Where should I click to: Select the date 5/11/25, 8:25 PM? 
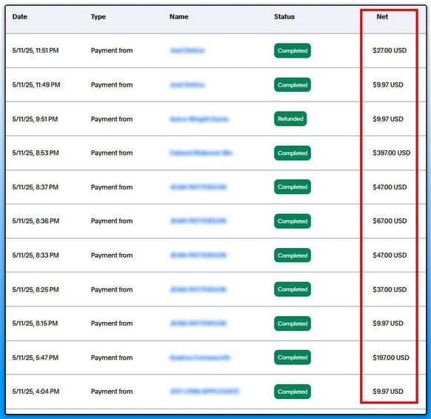[x=36, y=289]
